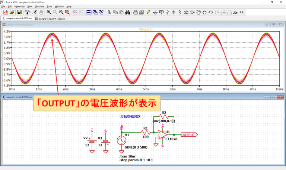Viewport: 286px width, 170px height.
Task: Choose the Diode component tool
Action: pyautogui.click(x=186, y=12)
